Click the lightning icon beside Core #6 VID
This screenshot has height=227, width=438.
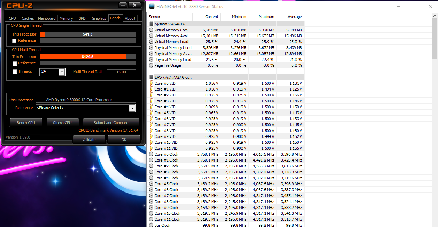151,119
